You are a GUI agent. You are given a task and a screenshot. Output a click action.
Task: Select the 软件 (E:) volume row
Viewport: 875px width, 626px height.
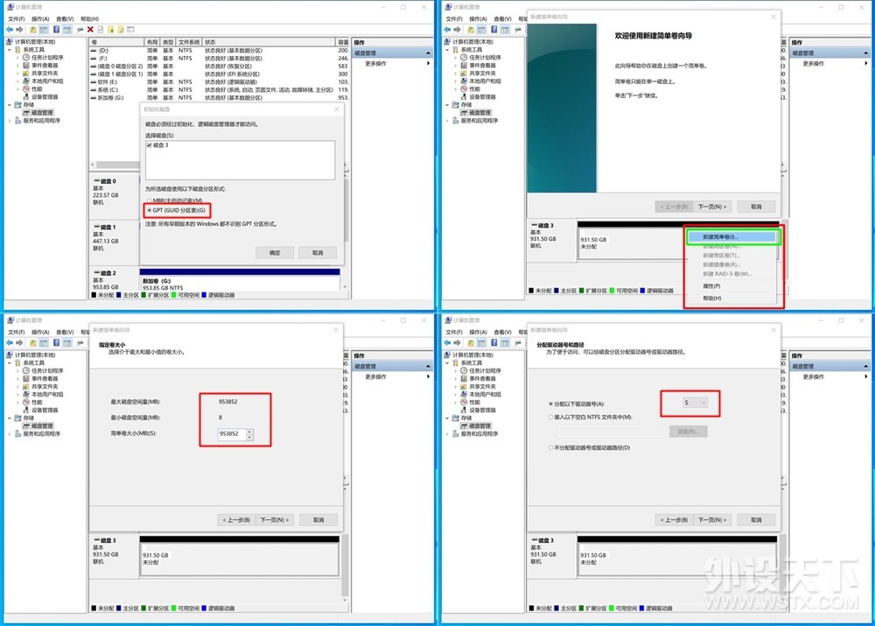point(220,81)
